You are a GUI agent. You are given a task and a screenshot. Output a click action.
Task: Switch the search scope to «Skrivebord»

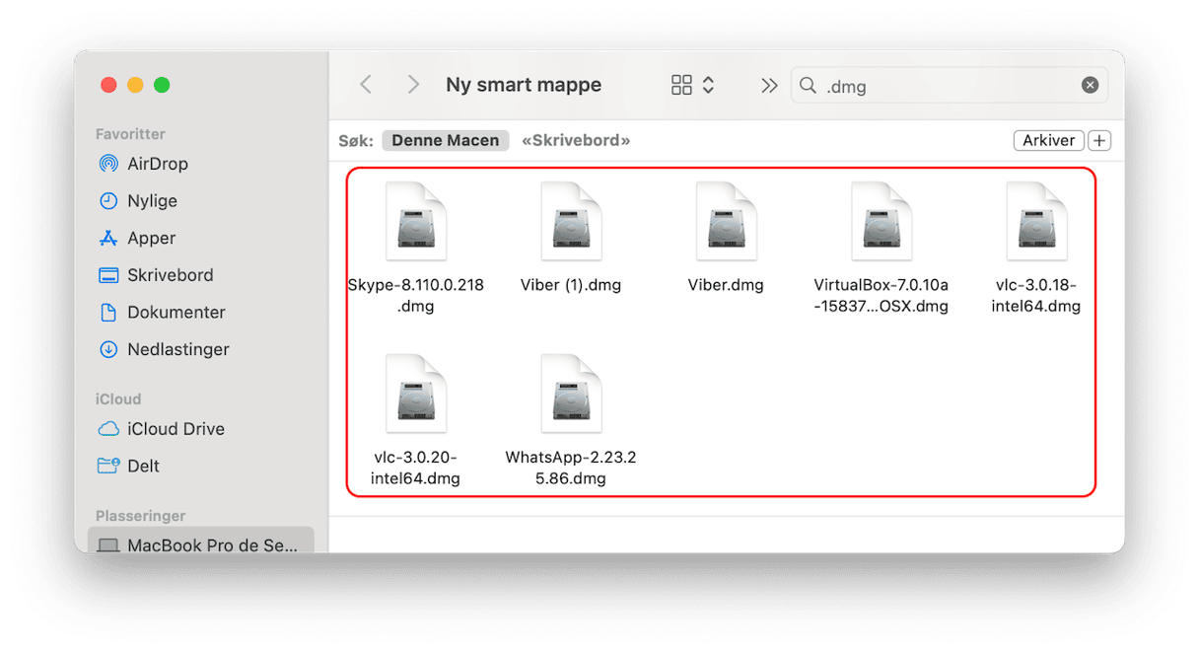[576, 140]
